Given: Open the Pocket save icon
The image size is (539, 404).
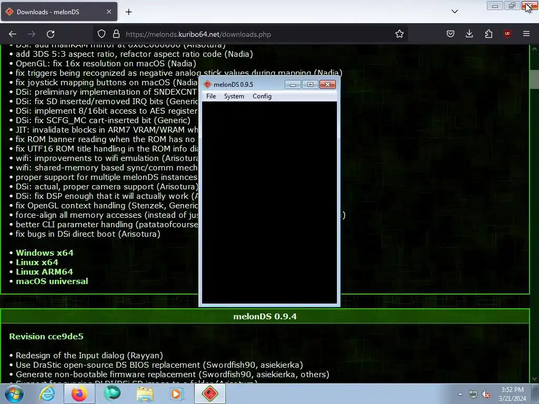Looking at the screenshot, I should tap(451, 34).
